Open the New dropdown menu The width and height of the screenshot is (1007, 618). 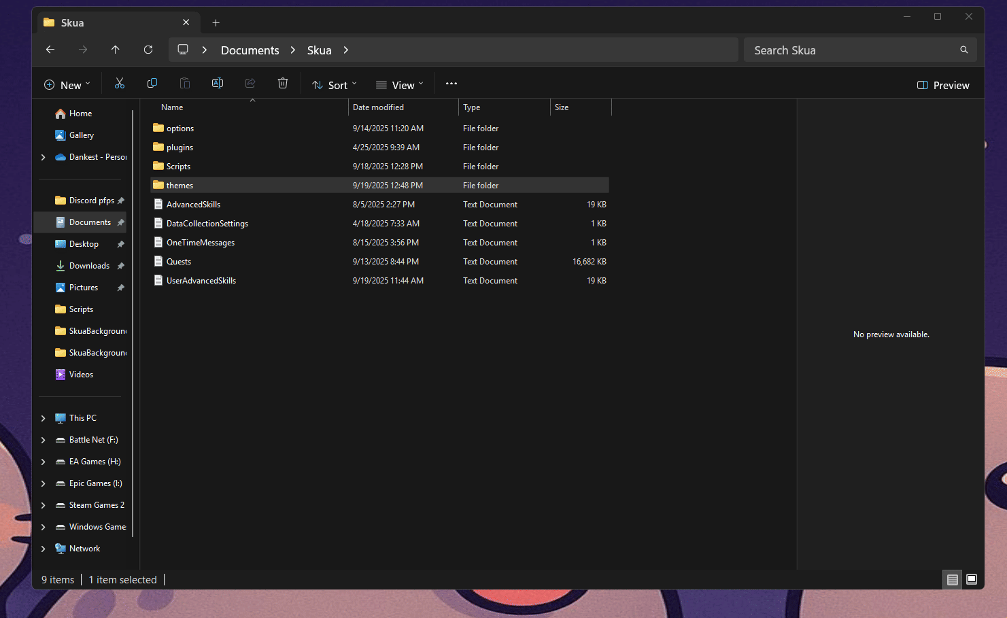pyautogui.click(x=67, y=85)
